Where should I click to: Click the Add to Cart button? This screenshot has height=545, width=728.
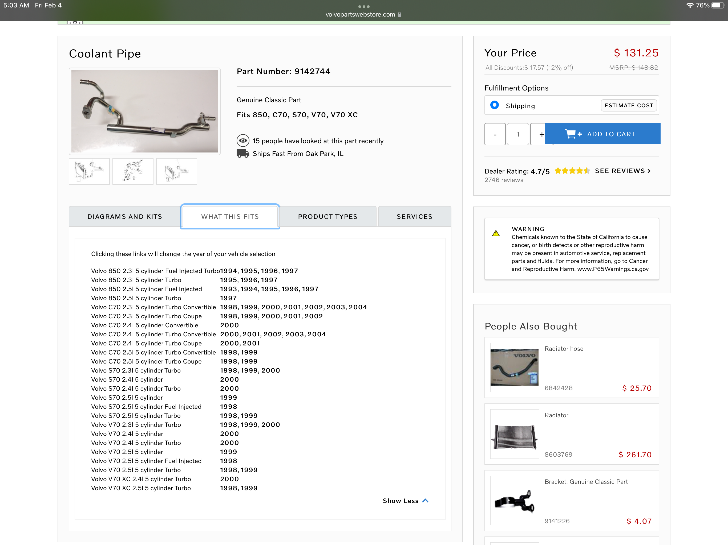[x=603, y=134]
